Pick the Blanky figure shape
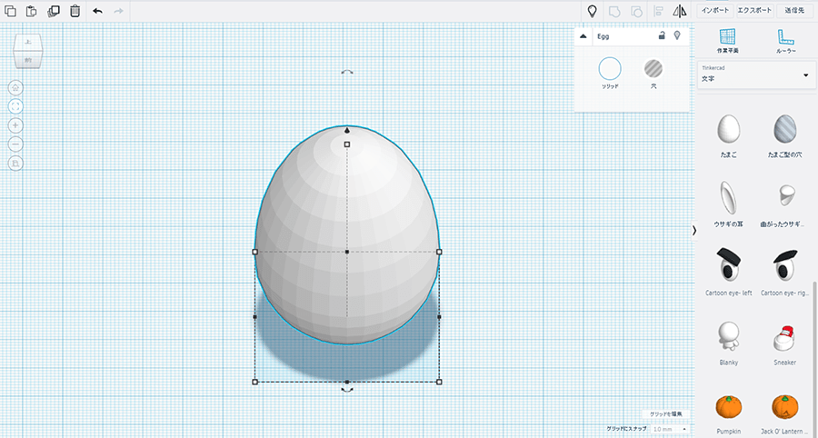818x438 pixels. click(728, 336)
